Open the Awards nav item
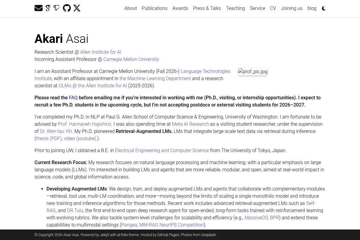 point(180,8)
